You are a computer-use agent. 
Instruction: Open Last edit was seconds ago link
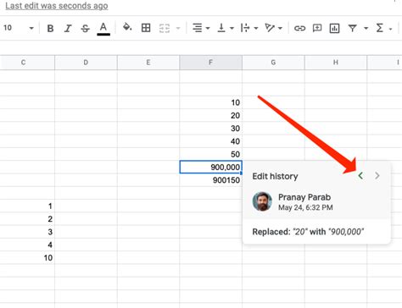click(57, 6)
